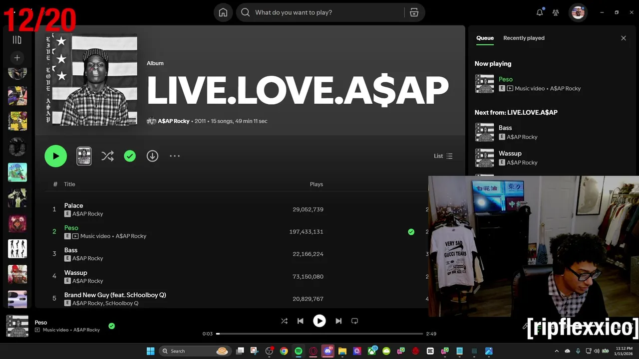Open the volume control in system tray
The image size is (639, 359).
[597, 351]
